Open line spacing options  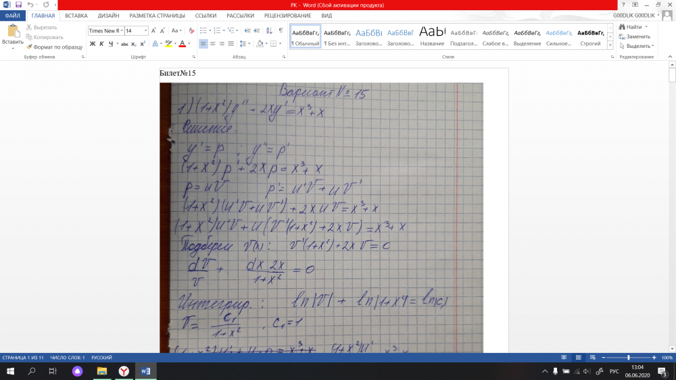[x=245, y=43]
